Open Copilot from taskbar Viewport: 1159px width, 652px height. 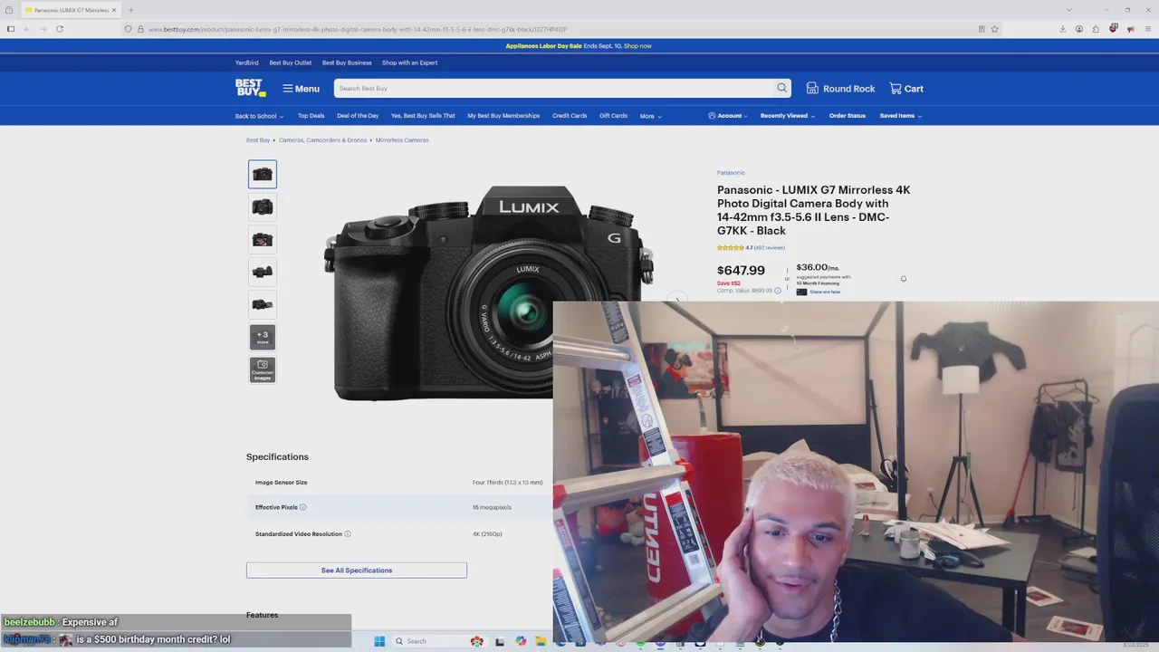(x=521, y=641)
